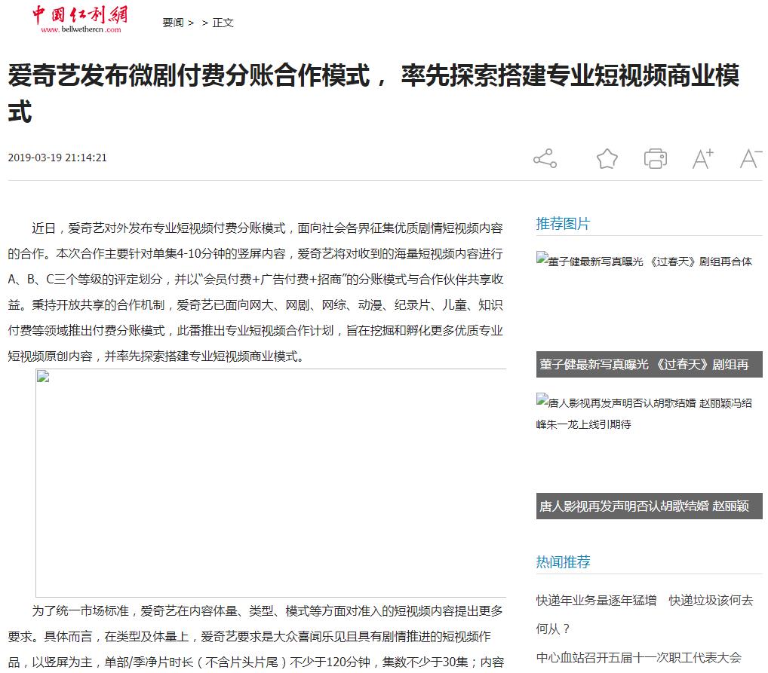This screenshot has width=768, height=673.
Task: Click the star favorite icon
Action: tap(607, 158)
